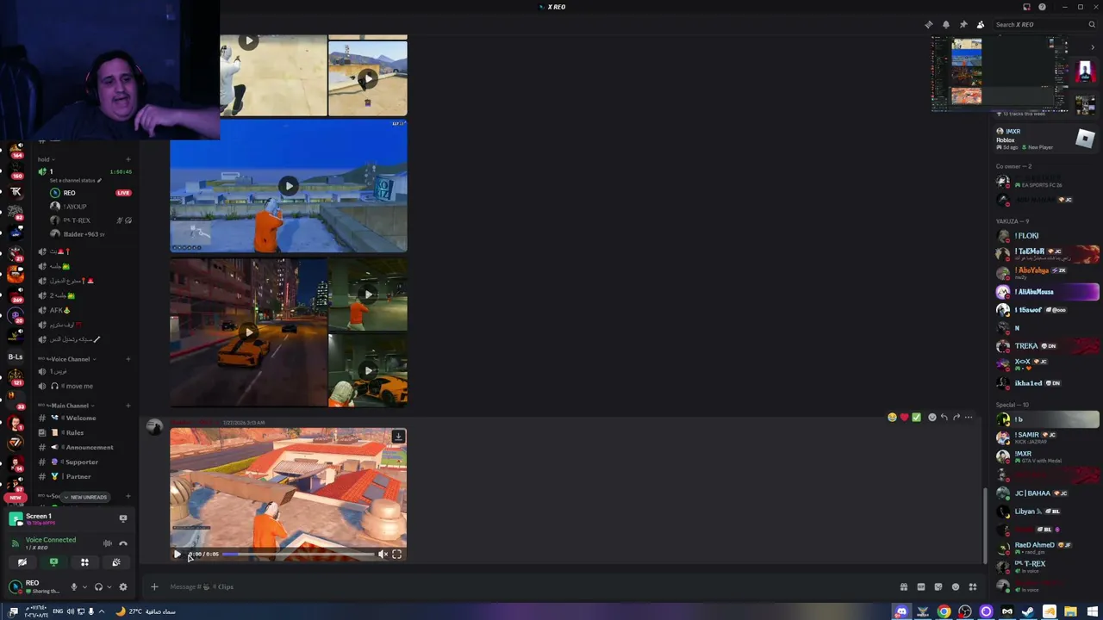
Task: Open User Settings gear
Action: click(x=123, y=587)
